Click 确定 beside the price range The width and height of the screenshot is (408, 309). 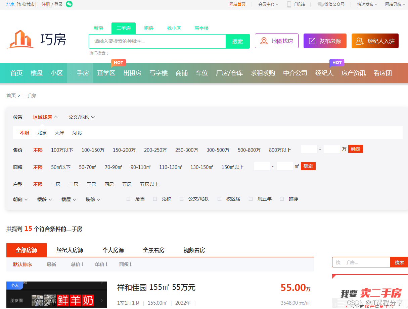tap(355, 149)
